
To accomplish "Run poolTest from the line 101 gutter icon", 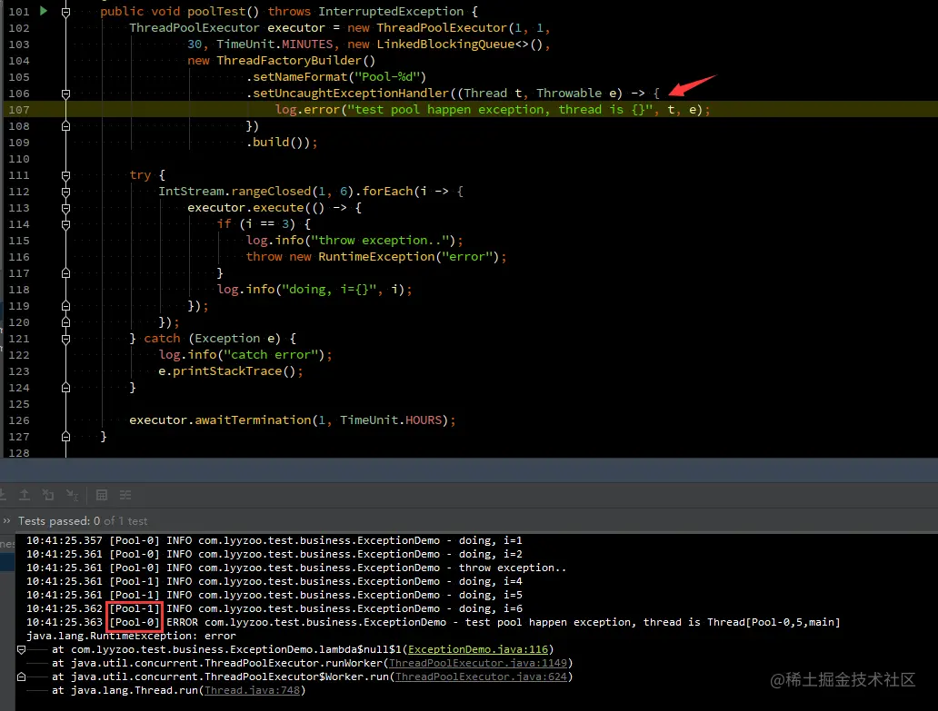I will point(44,11).
